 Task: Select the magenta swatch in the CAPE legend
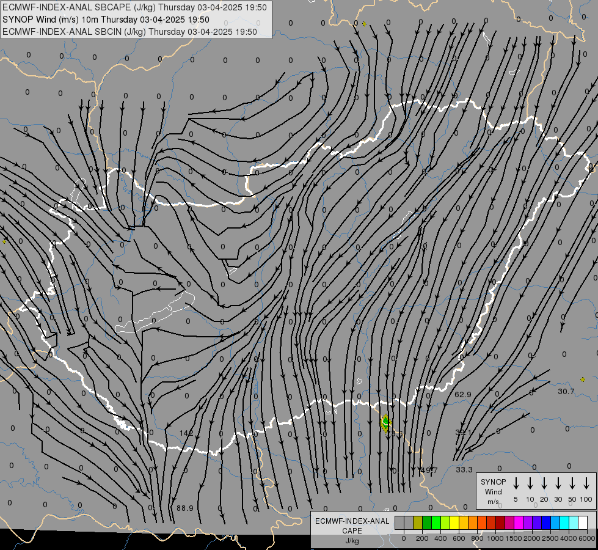(x=519, y=523)
